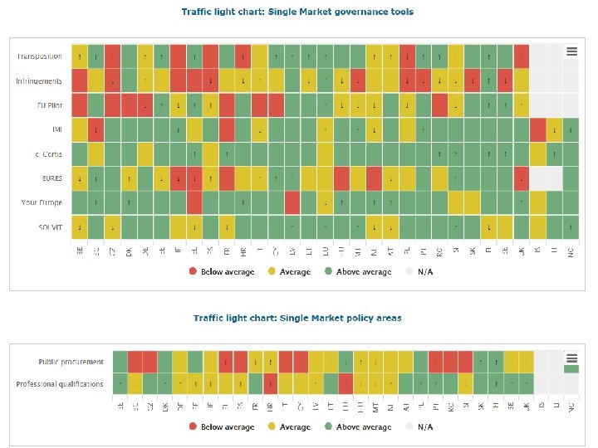
Task: Click the Infringements row label
Action: pos(39,81)
